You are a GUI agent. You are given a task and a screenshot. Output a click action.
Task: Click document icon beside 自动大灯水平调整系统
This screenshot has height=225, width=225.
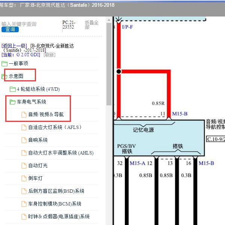pos(24,153)
